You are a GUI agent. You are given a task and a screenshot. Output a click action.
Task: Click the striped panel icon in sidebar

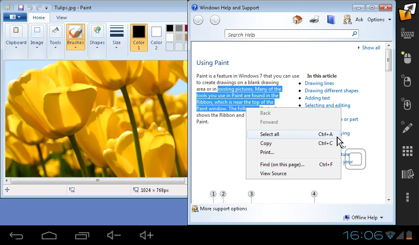tap(407, 174)
